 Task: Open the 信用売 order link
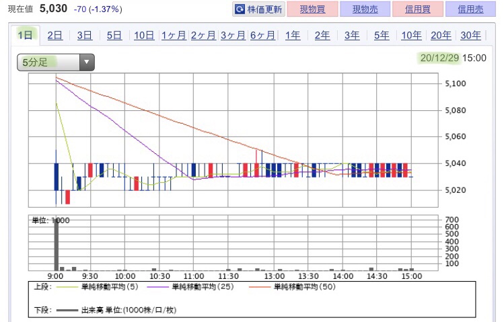pos(470,9)
